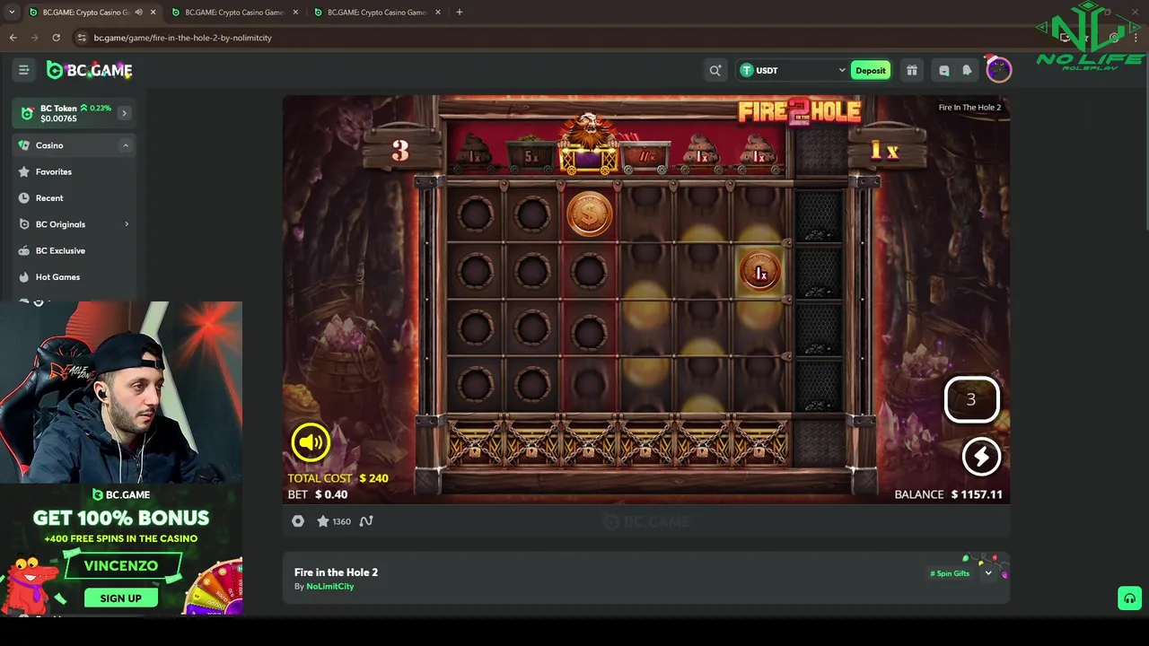Open the USDT currency dropdown
This screenshot has width=1149, height=646.
[x=793, y=70]
